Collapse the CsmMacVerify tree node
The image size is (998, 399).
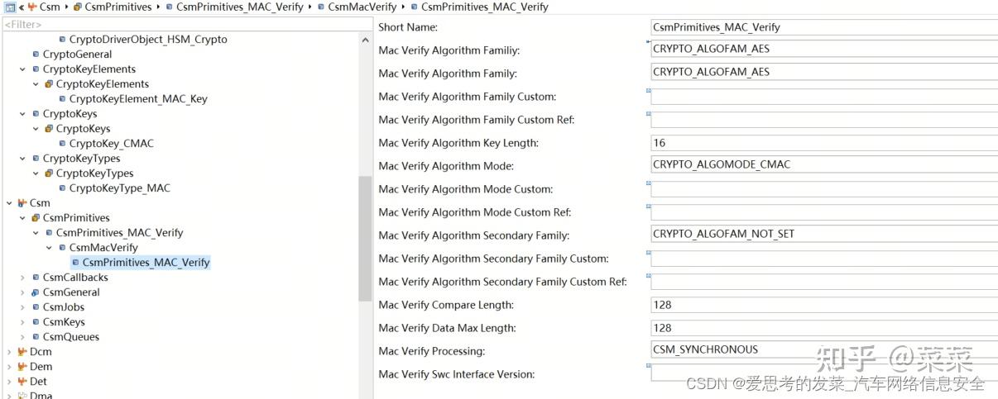(50, 248)
